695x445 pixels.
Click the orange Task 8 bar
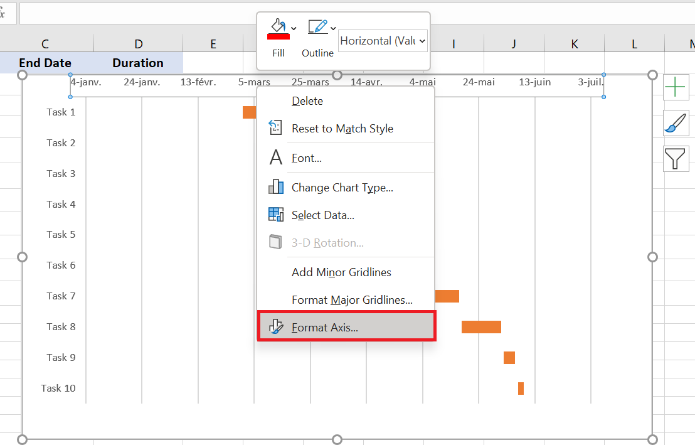point(481,327)
